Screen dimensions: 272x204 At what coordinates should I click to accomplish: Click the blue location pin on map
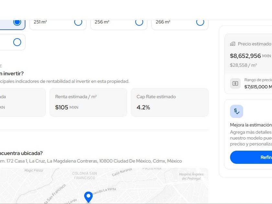[88, 197]
